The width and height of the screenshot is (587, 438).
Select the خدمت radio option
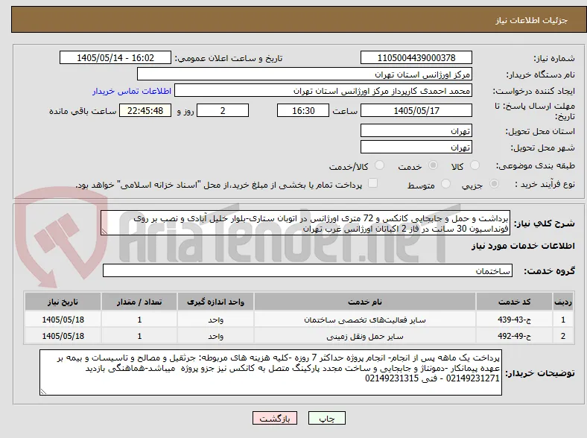(x=433, y=165)
